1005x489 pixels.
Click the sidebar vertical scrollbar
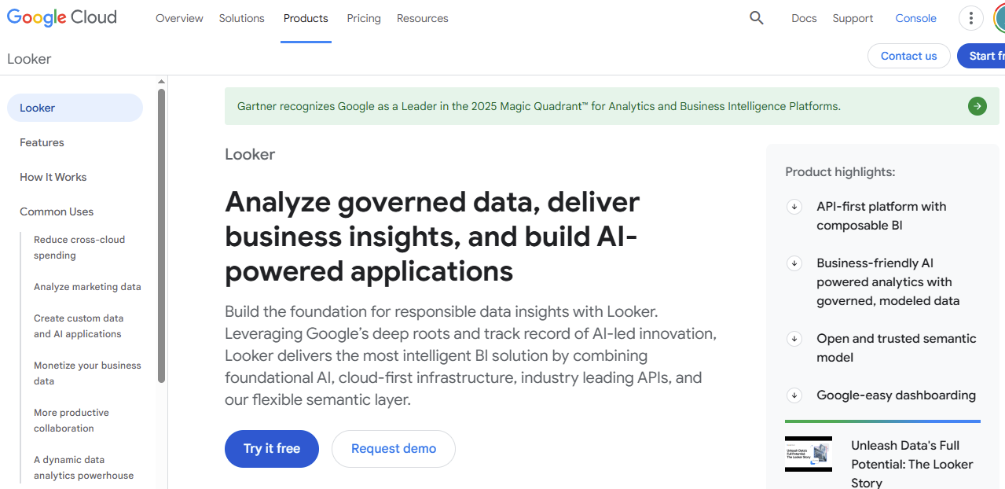point(161,236)
